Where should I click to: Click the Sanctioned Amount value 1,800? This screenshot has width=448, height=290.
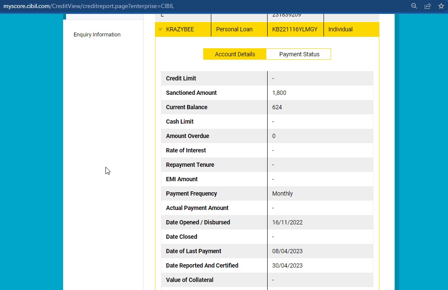click(x=279, y=93)
